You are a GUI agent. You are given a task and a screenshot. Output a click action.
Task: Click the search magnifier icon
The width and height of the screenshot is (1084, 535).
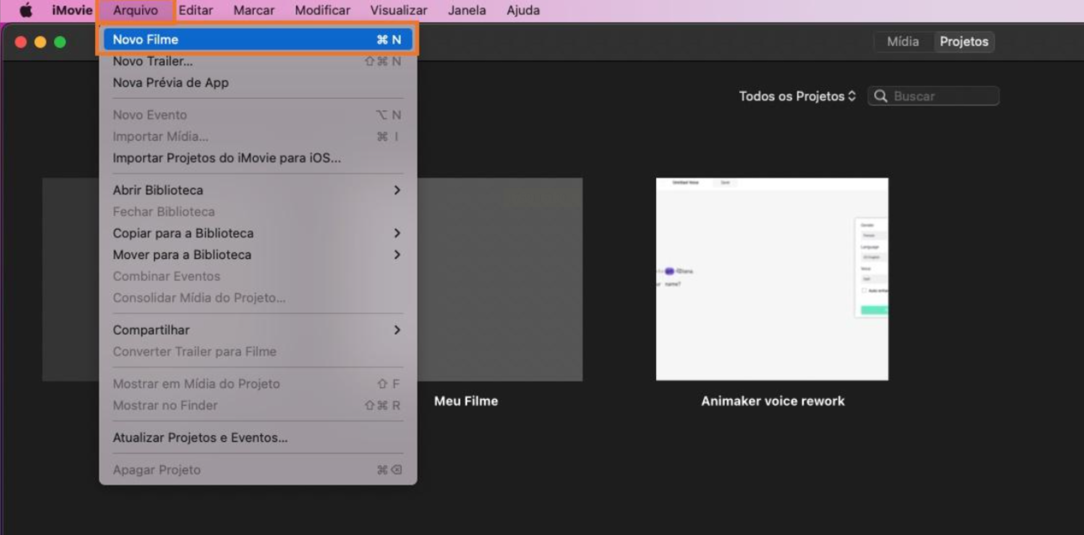pos(880,96)
